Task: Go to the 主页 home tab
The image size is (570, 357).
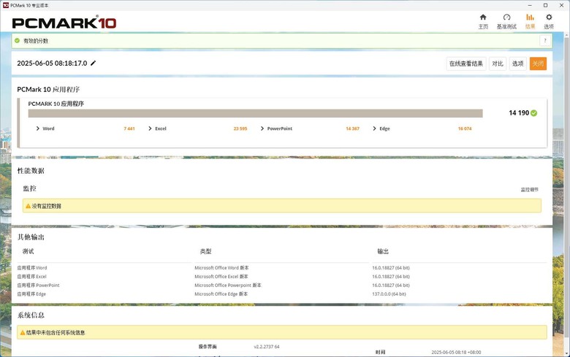Action: (x=483, y=21)
